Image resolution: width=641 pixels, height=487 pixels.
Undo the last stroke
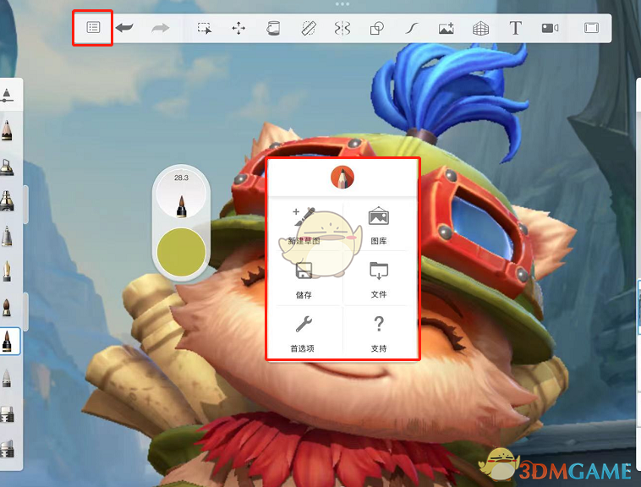[124, 28]
